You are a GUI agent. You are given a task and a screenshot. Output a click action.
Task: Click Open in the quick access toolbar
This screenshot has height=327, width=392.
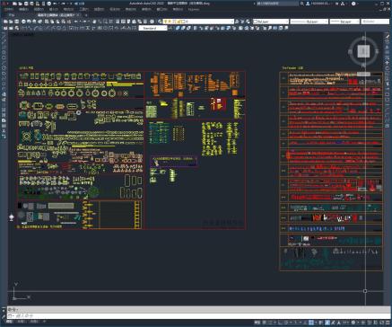click(x=20, y=4)
